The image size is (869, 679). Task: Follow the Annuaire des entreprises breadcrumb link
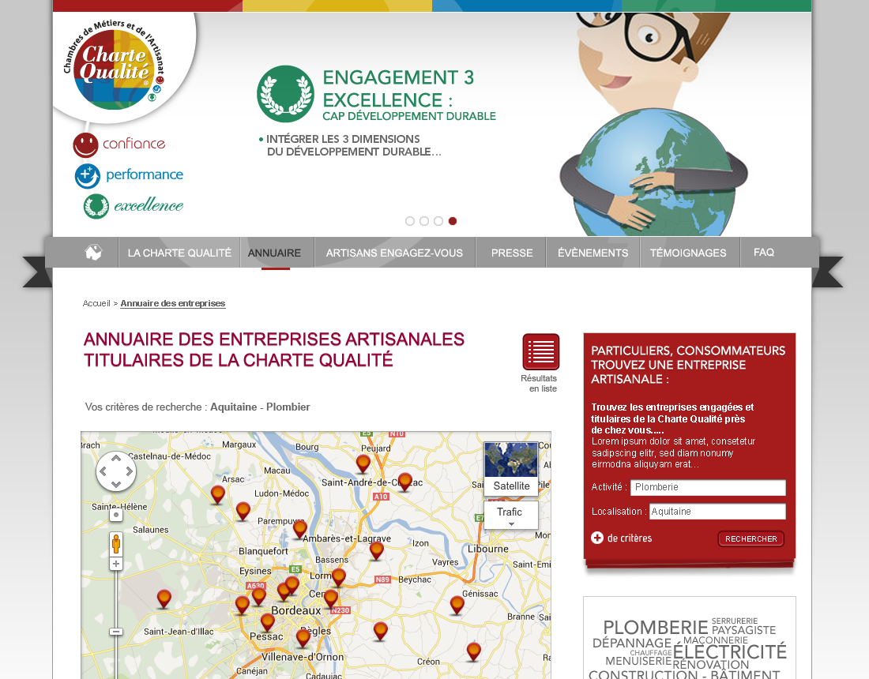point(173,303)
